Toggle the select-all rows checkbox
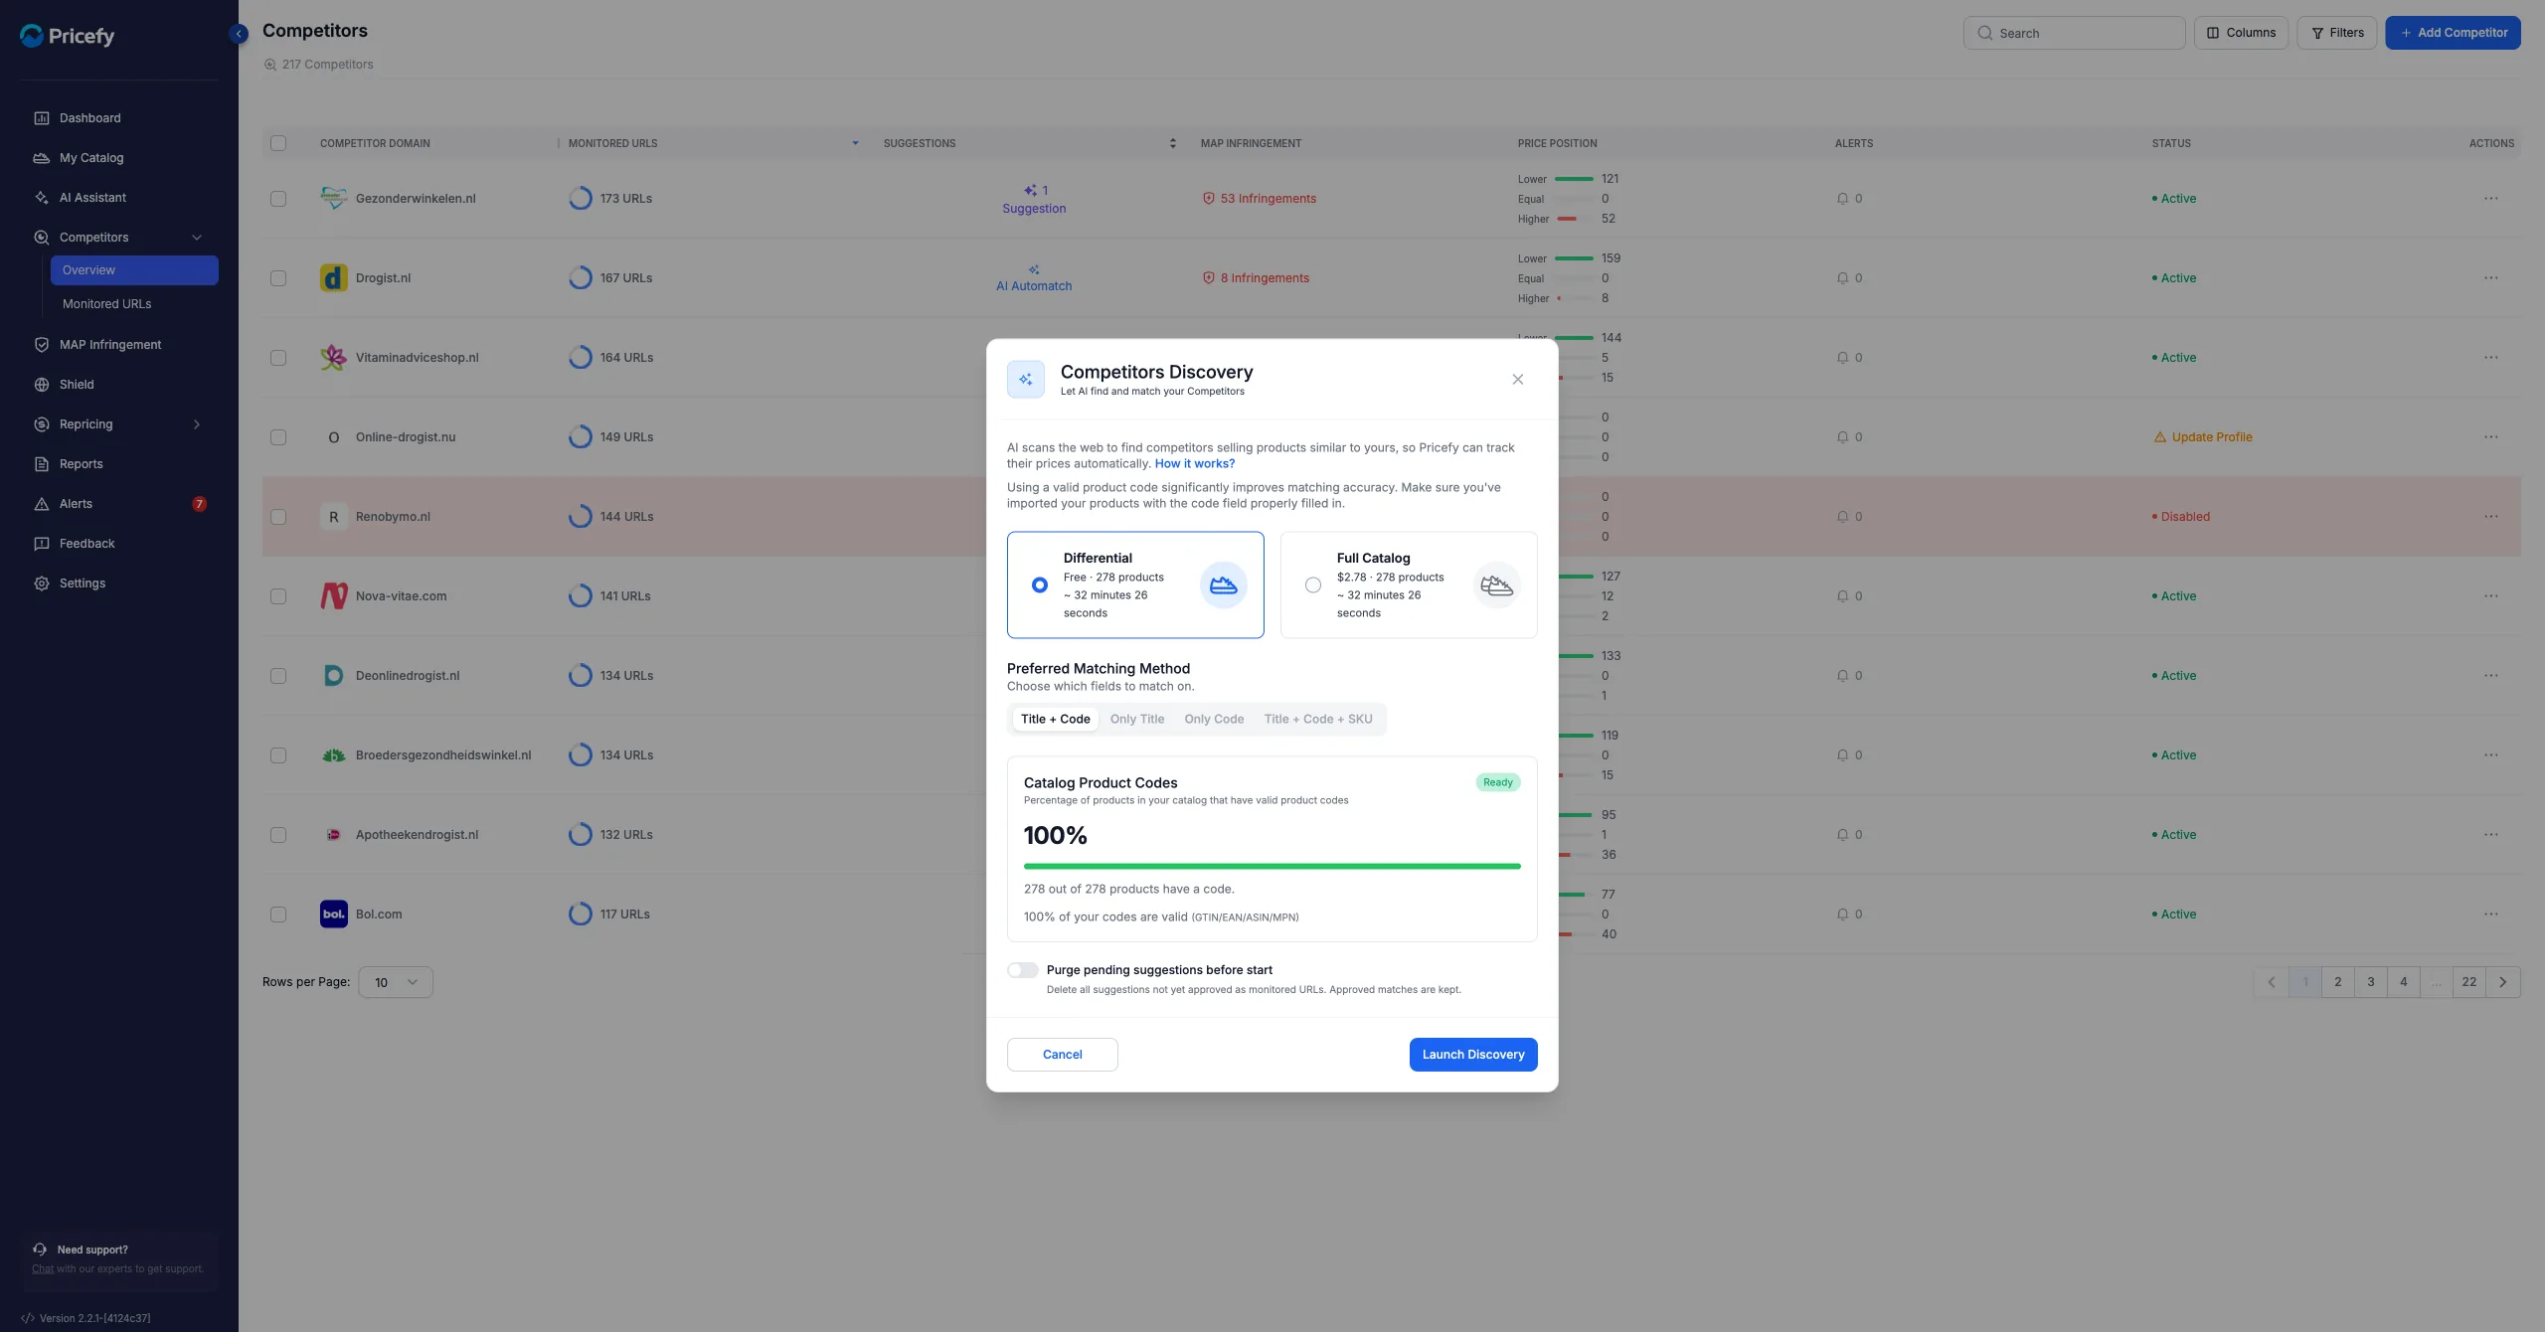This screenshot has height=1332, width=2545. [x=278, y=143]
